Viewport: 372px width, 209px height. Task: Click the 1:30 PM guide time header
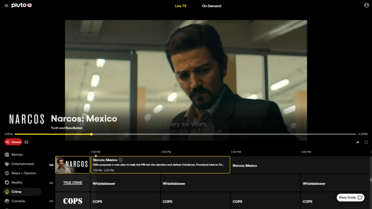click(x=96, y=152)
